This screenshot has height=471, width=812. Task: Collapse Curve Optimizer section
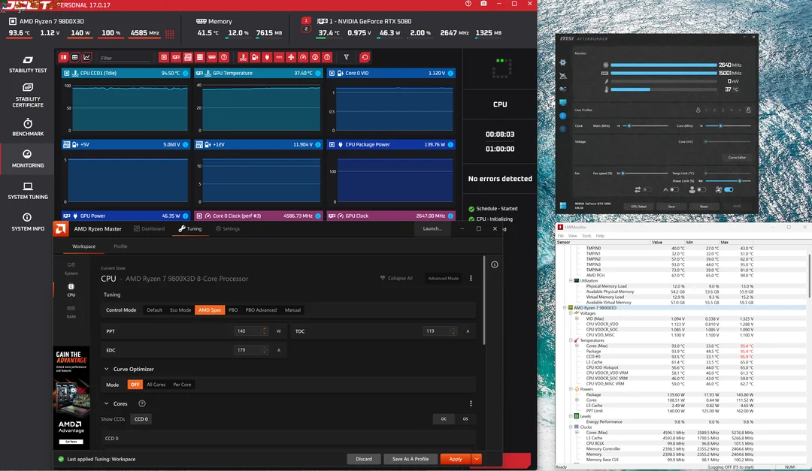click(x=106, y=369)
